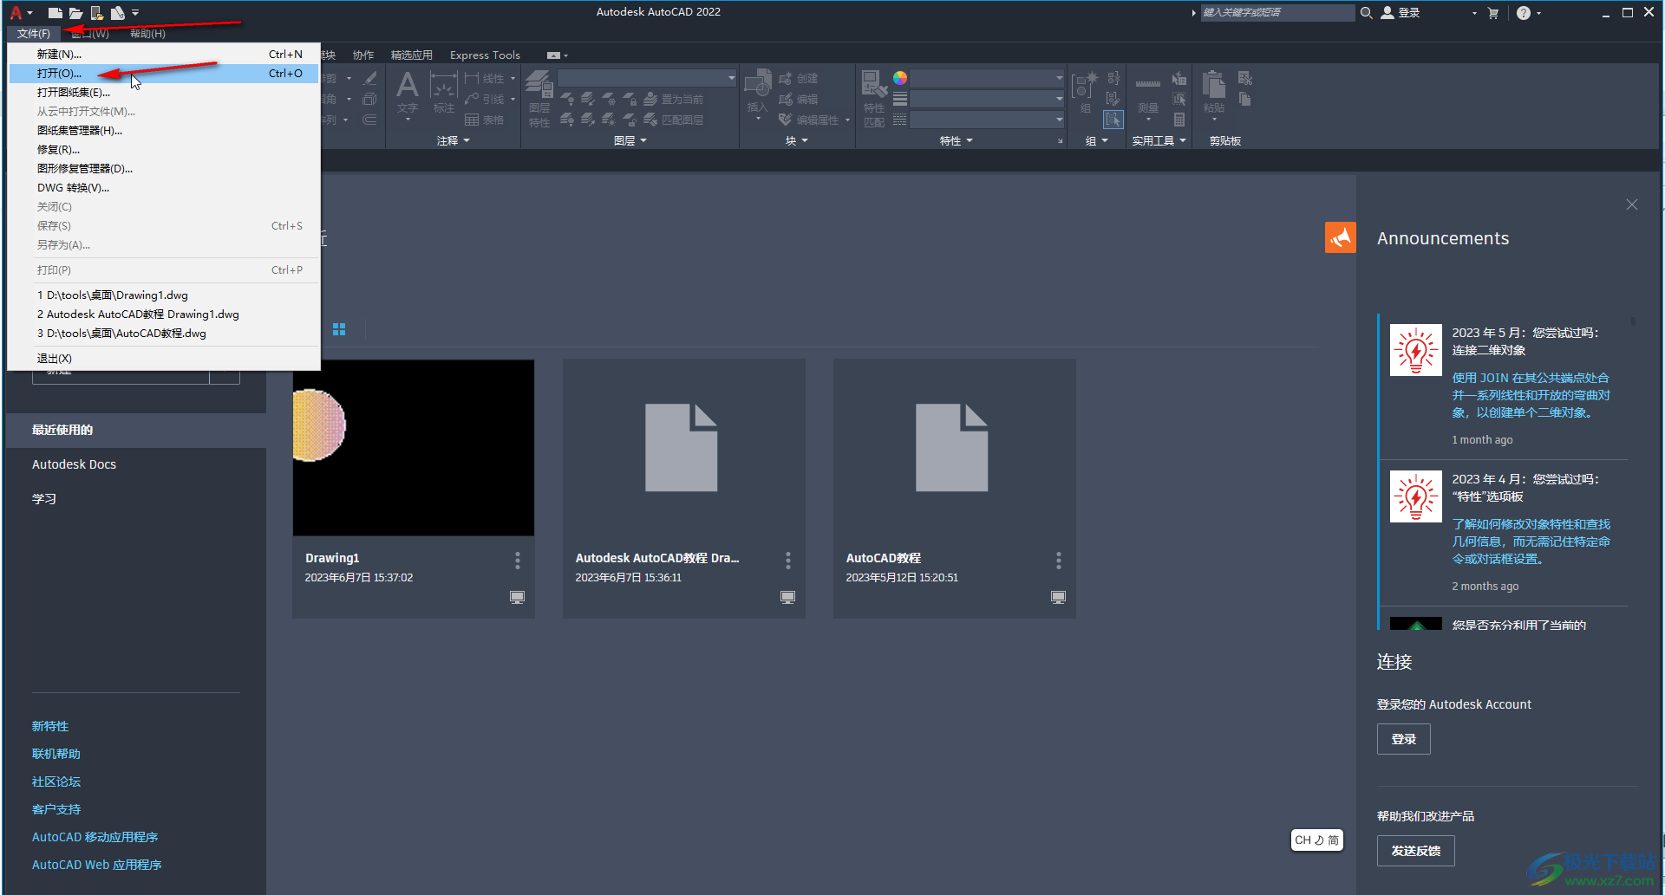Open the Drawing1 thumbnail preview
This screenshot has width=1665, height=895.
[414, 448]
